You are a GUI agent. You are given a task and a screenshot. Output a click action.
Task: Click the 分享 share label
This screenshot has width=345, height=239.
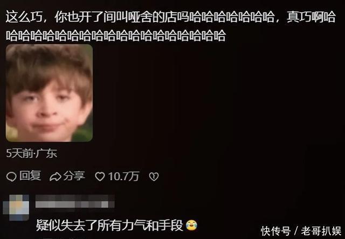pyautogui.click(x=74, y=176)
